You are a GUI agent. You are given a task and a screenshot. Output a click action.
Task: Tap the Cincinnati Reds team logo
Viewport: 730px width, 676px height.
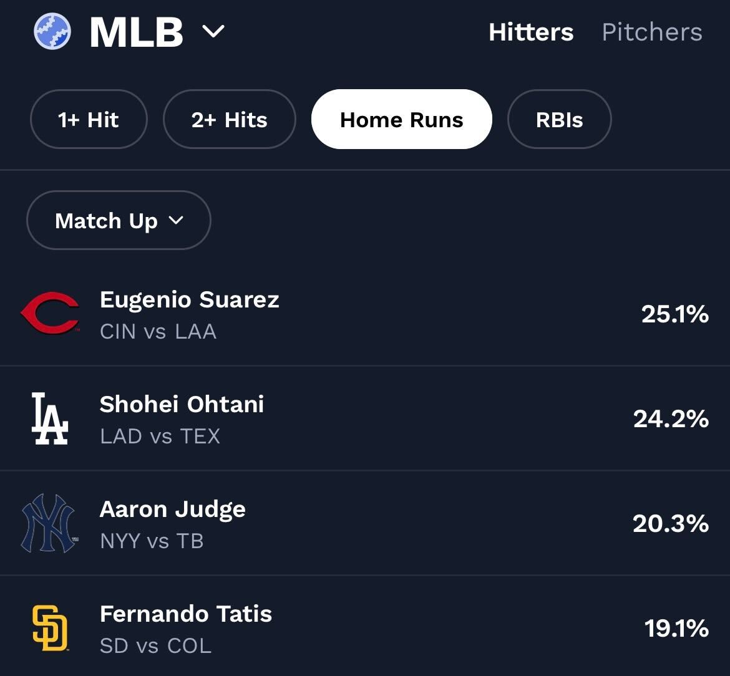coord(50,313)
